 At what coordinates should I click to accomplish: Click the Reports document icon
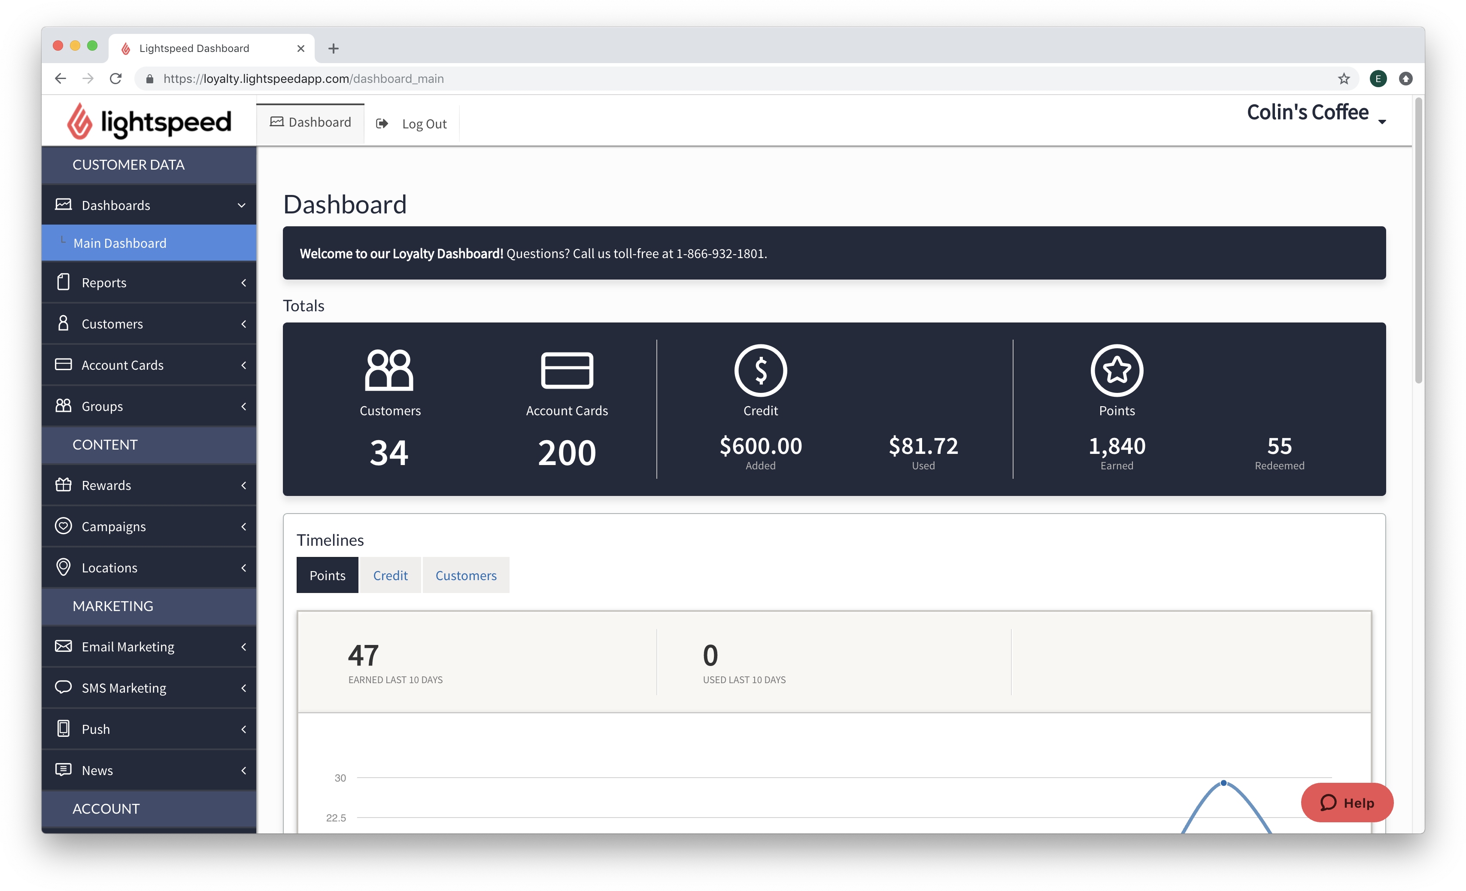click(63, 282)
